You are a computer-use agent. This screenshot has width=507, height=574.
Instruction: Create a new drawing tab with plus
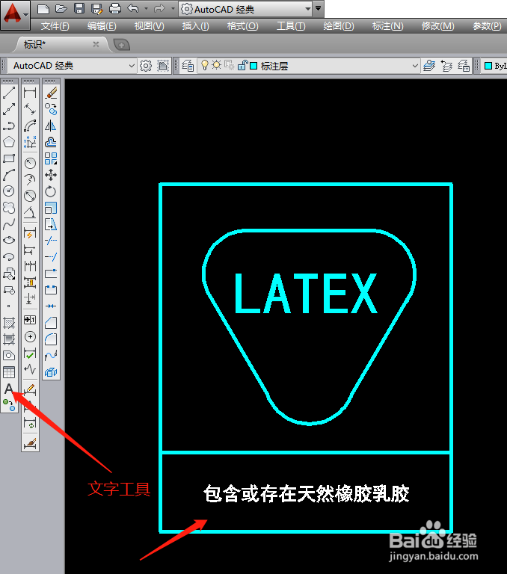point(122,45)
